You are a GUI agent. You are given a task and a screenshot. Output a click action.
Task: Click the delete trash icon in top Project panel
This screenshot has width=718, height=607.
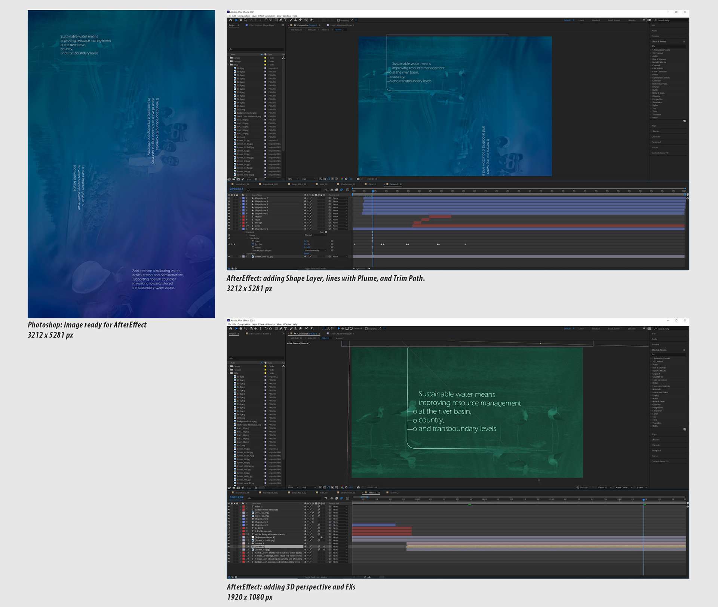tap(256, 179)
